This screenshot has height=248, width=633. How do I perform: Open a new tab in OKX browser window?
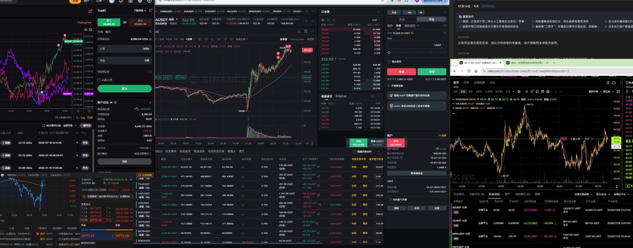(554, 62)
